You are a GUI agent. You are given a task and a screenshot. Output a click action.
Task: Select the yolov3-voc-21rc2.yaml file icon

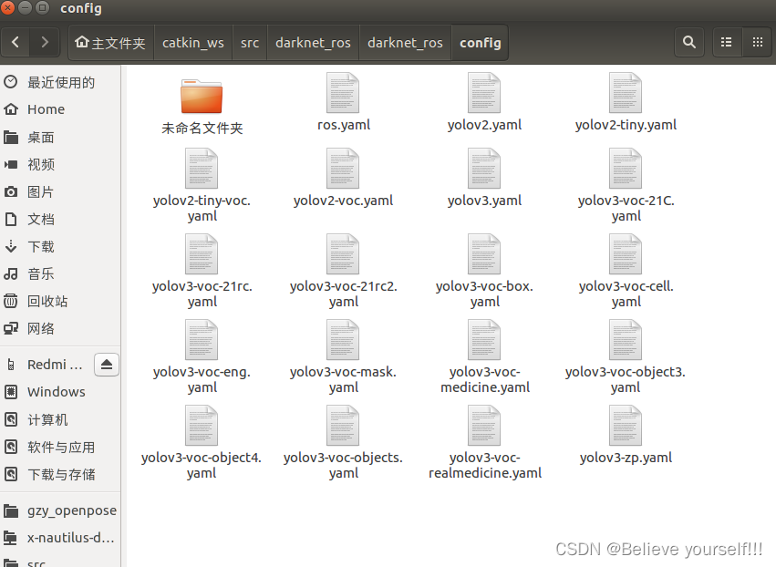(343, 254)
